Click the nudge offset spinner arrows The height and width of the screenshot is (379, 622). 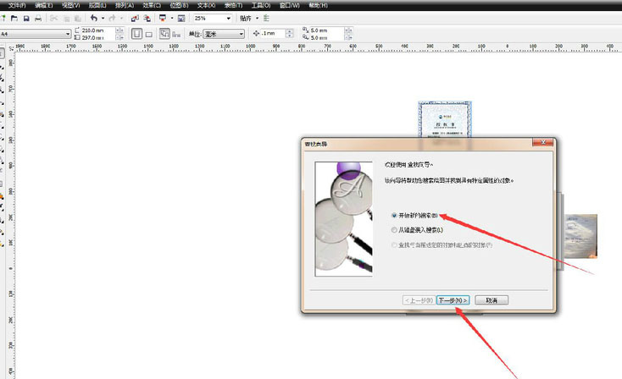290,34
